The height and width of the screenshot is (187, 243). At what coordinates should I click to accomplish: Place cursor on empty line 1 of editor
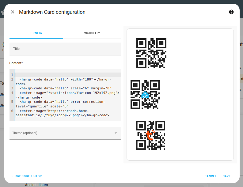61,75
